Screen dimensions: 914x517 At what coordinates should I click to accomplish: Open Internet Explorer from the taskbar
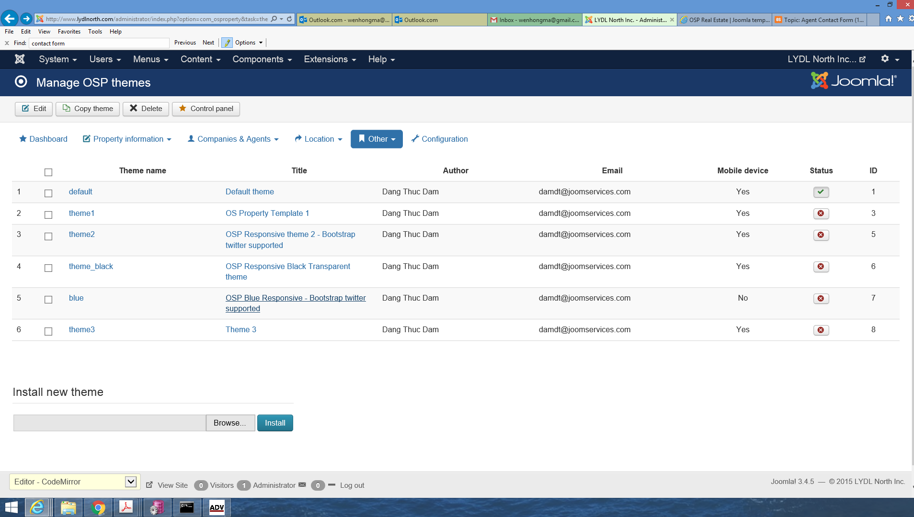coord(37,507)
